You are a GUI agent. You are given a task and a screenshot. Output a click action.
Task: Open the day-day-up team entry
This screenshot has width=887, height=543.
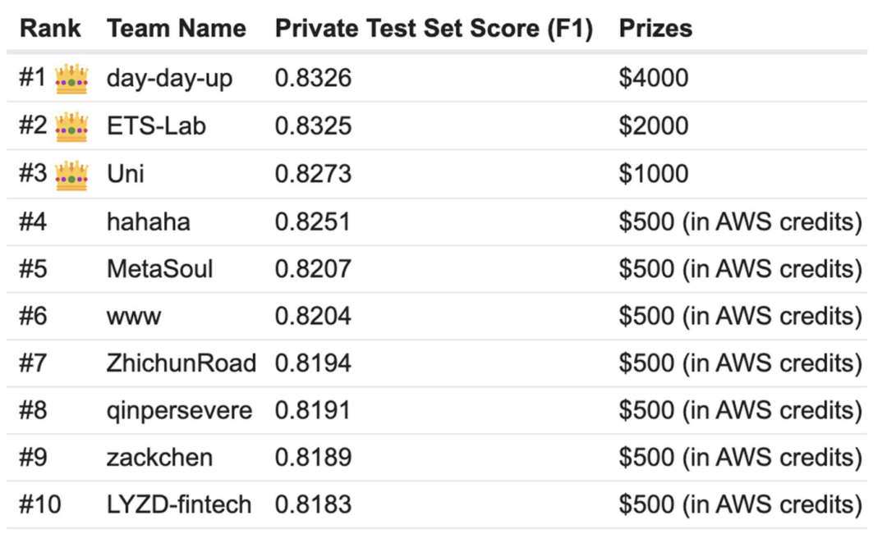click(169, 79)
